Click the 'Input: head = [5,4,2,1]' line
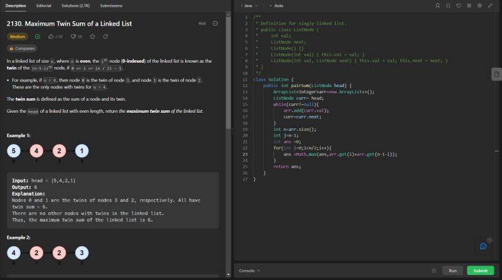Viewport: 502px width, 280px height. click(x=44, y=180)
